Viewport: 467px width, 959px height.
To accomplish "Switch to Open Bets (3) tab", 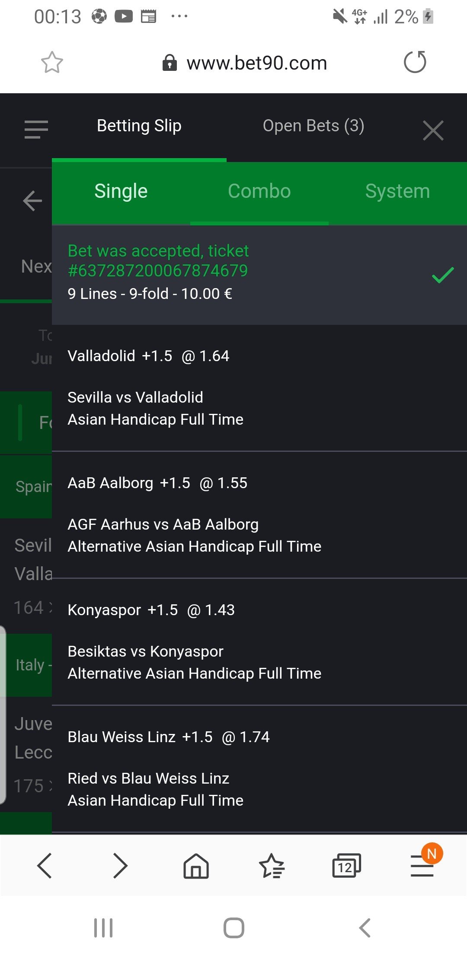I will point(313,126).
